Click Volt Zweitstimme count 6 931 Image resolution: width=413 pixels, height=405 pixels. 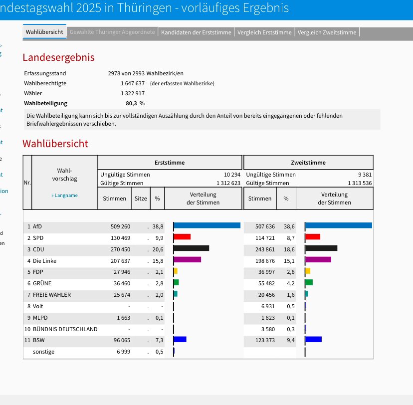[268, 306]
